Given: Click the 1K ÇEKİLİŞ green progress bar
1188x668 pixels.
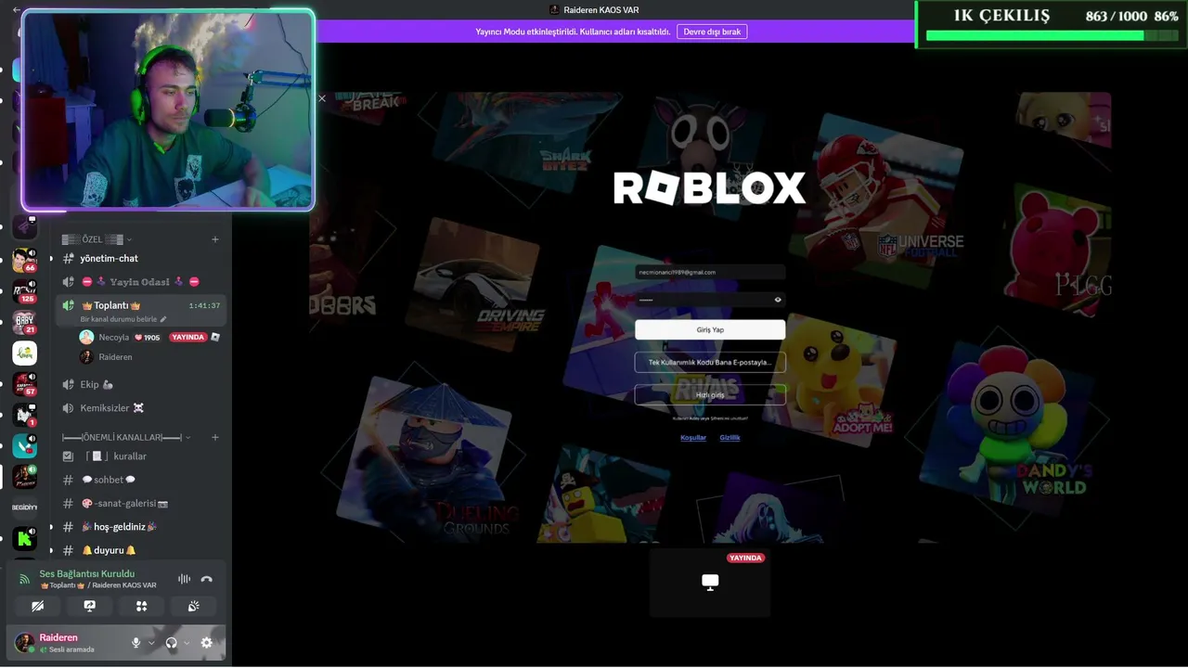Looking at the screenshot, I should point(1052,35).
